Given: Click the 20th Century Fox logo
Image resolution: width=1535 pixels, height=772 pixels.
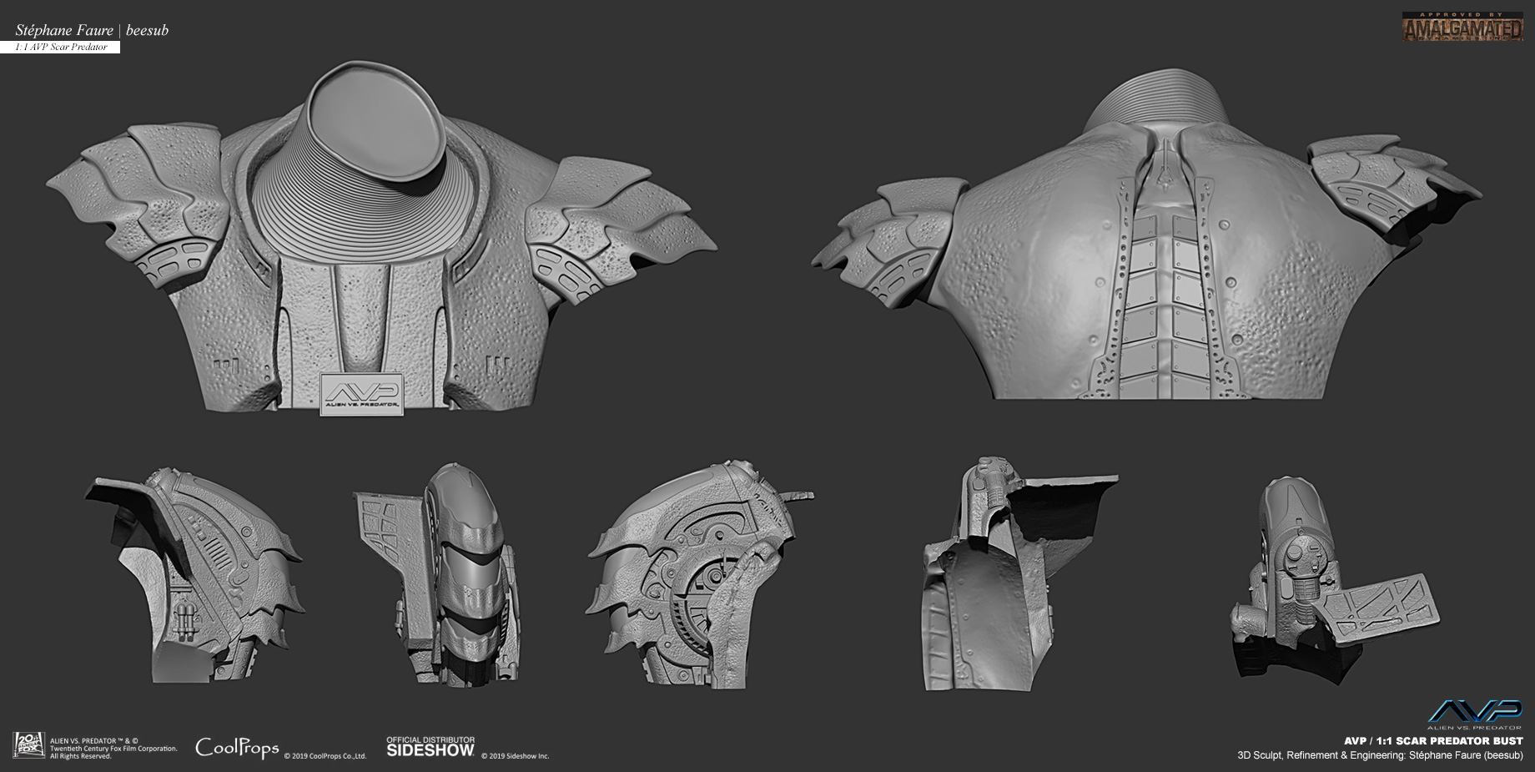Looking at the screenshot, I should coord(28,745).
